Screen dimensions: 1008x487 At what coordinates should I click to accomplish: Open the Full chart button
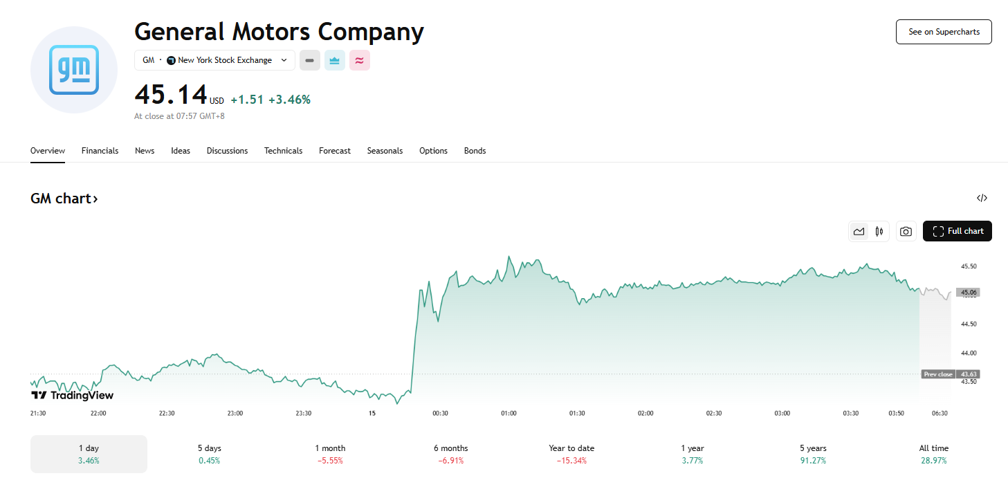tap(957, 231)
